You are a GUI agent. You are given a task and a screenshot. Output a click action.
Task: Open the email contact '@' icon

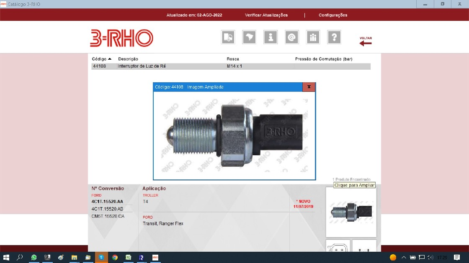point(291,37)
